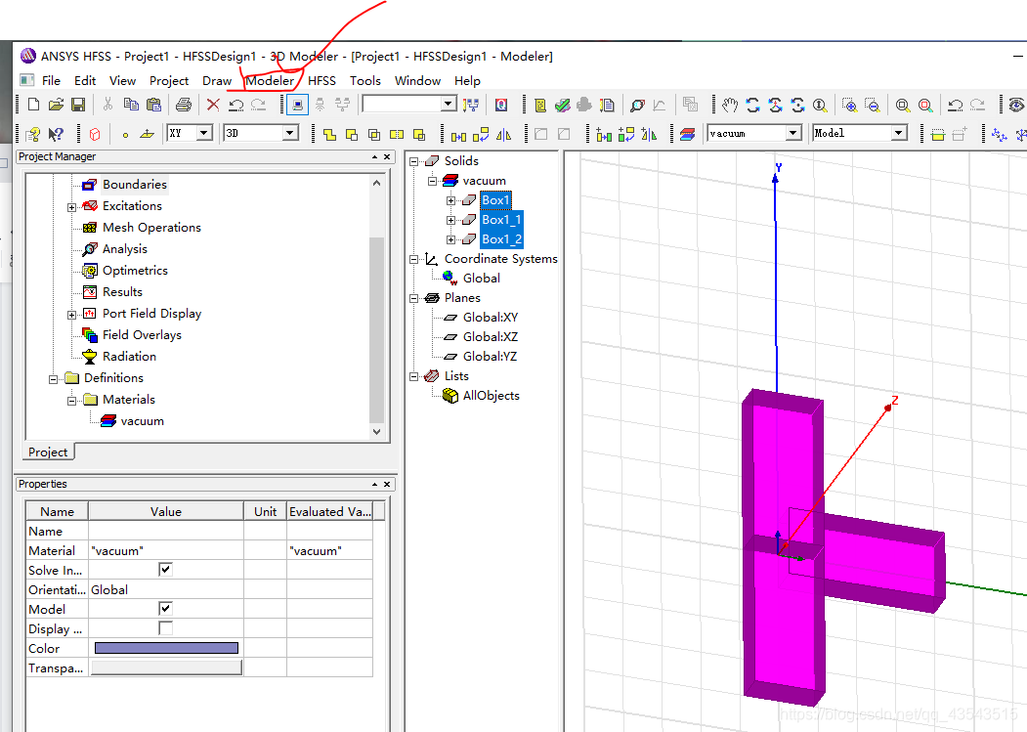The image size is (1027, 732).
Task: Expand the Box1_2 tree node
Action: [x=450, y=239]
